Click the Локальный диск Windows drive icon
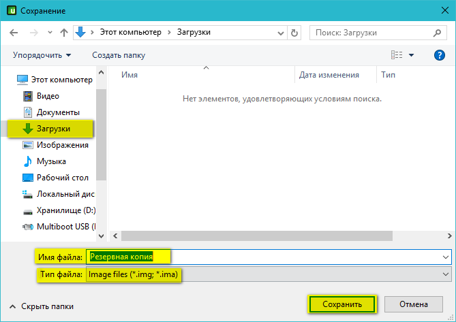 (x=27, y=194)
